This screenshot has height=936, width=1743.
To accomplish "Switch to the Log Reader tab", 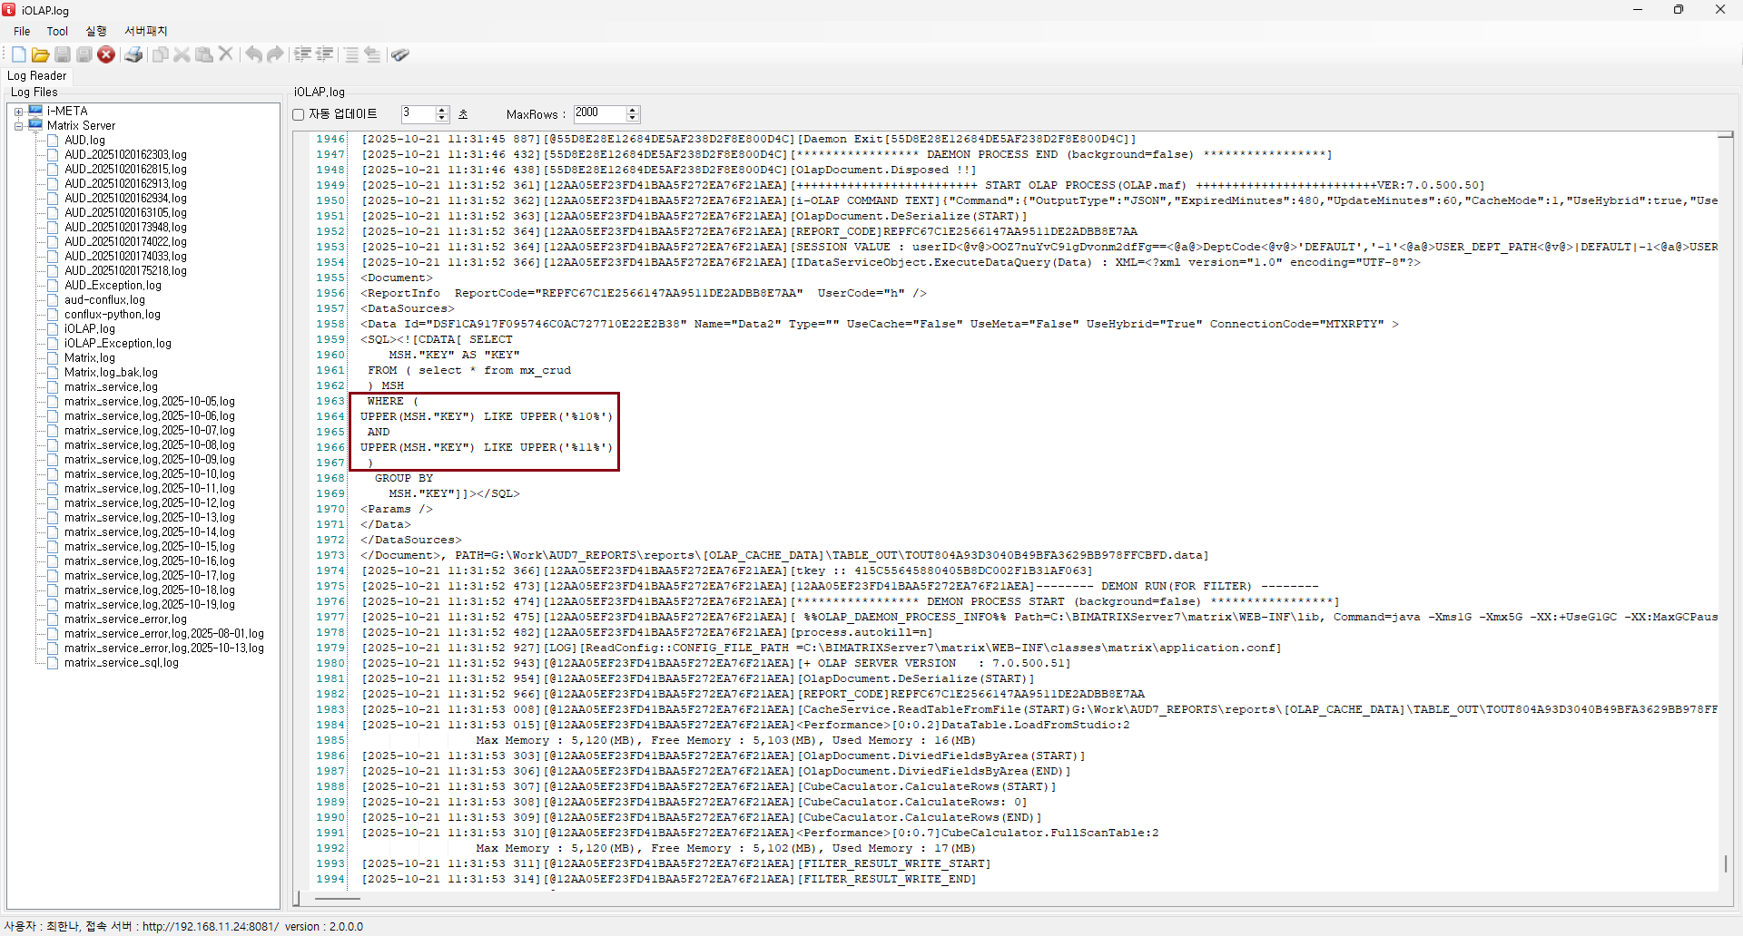I will click(x=37, y=76).
